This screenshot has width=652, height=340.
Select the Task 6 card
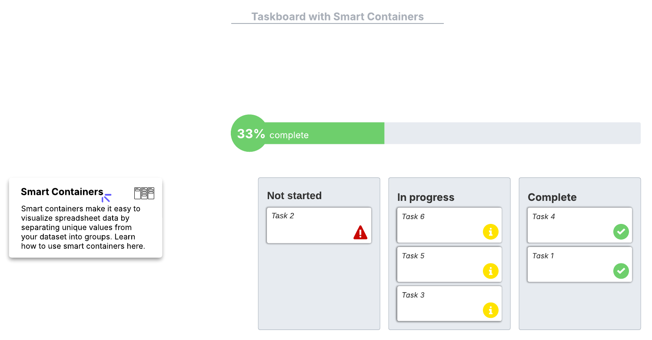point(439,225)
